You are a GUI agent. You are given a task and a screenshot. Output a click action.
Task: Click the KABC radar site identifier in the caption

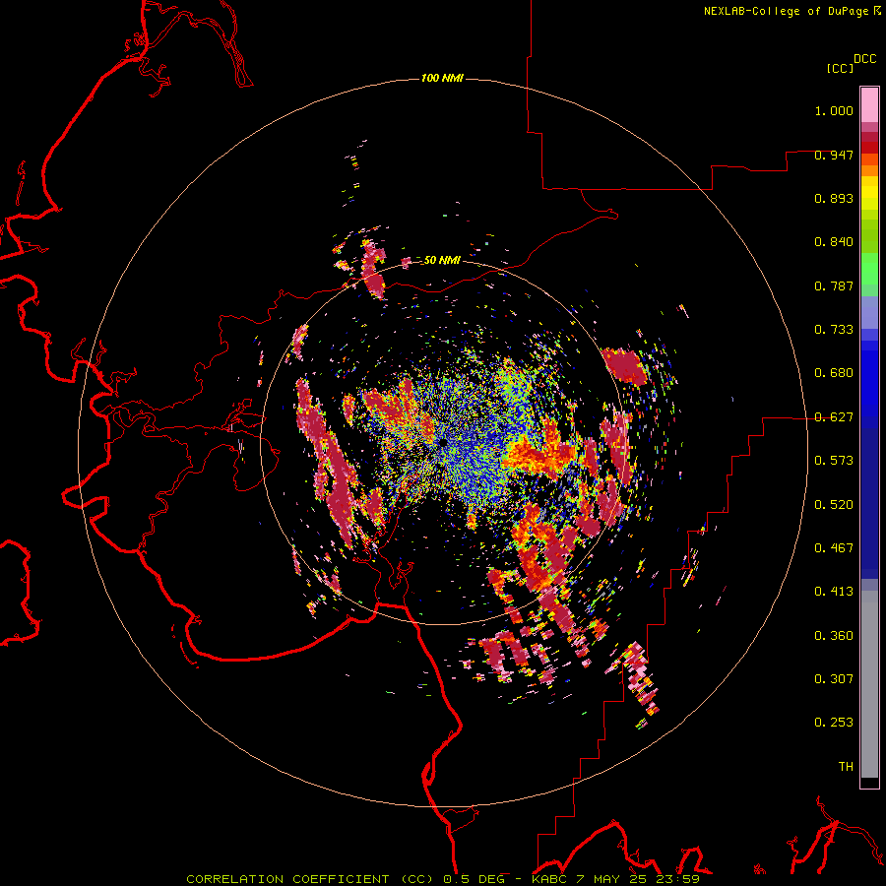pyautogui.click(x=549, y=879)
